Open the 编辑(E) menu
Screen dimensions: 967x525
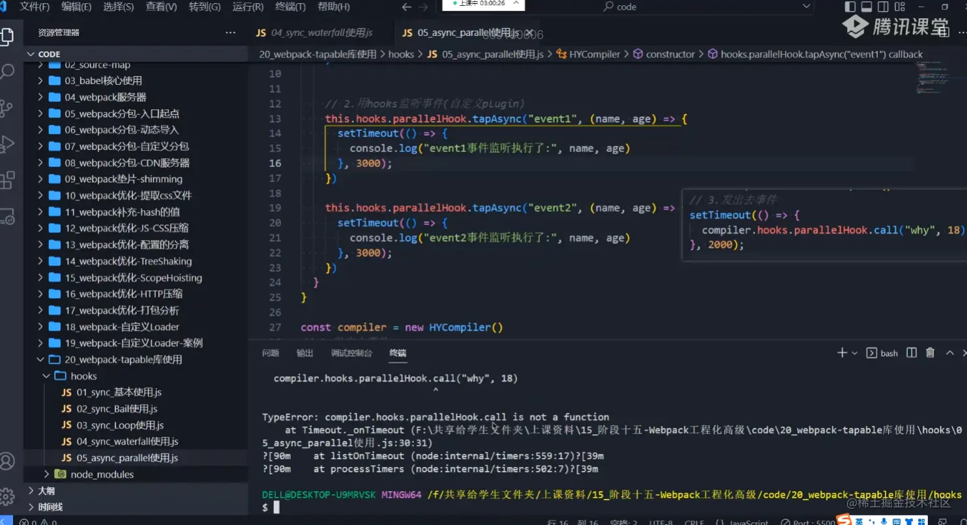click(x=76, y=7)
